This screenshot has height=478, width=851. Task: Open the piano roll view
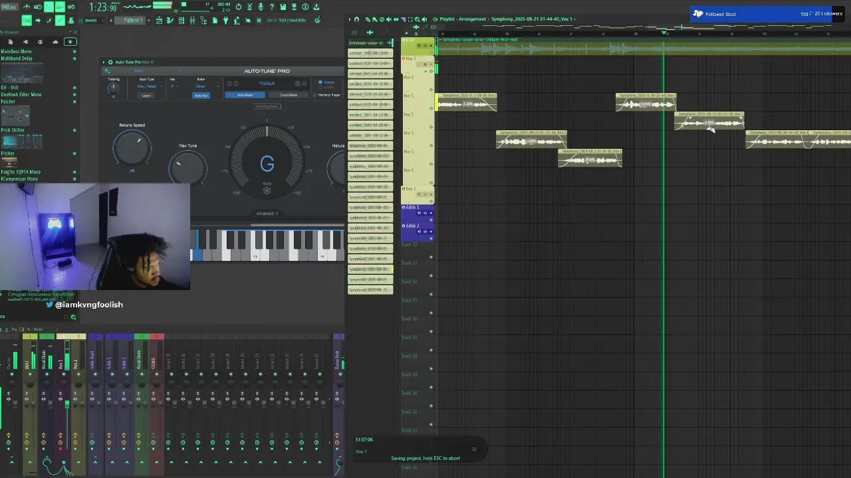(x=170, y=20)
